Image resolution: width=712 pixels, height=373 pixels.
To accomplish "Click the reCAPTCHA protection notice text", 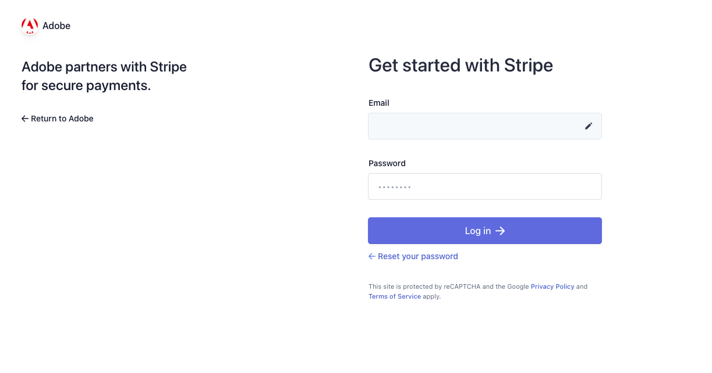I will coord(478,292).
